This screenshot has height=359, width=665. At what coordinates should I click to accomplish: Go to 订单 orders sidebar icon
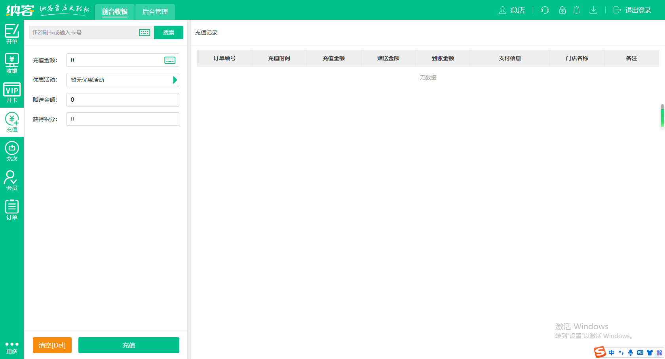click(12, 210)
